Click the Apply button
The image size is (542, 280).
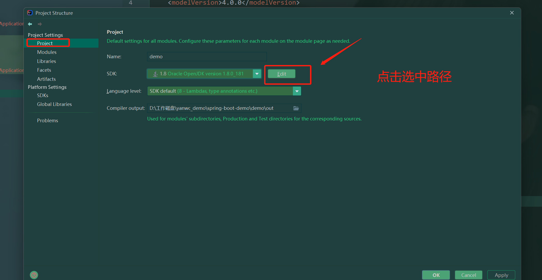pos(501,275)
